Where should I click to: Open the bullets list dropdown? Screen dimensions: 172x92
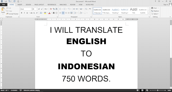[x=62, y=9]
